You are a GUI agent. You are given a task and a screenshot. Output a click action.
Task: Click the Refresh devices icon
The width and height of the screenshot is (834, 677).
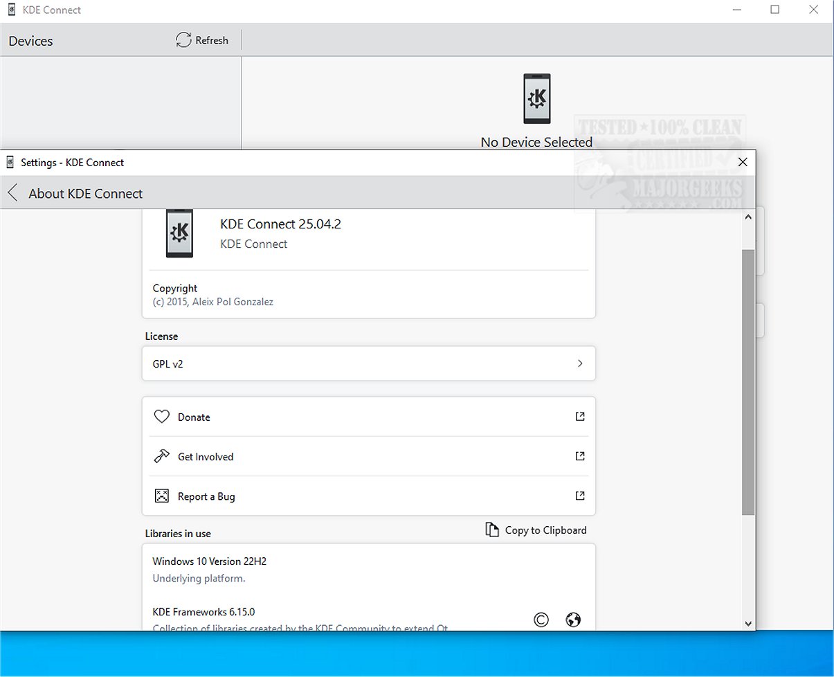183,40
